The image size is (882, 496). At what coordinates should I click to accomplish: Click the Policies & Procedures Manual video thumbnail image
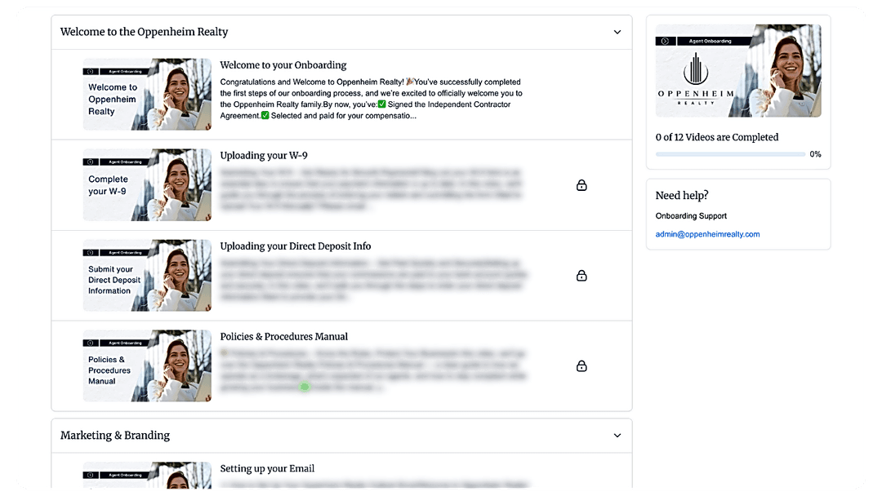coord(147,366)
